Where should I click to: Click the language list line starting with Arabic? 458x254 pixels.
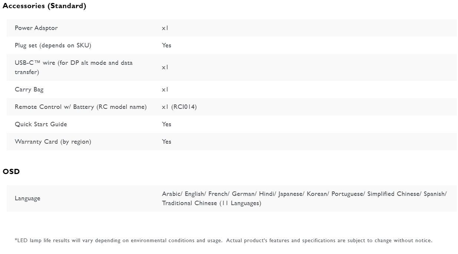pyautogui.click(x=304, y=194)
